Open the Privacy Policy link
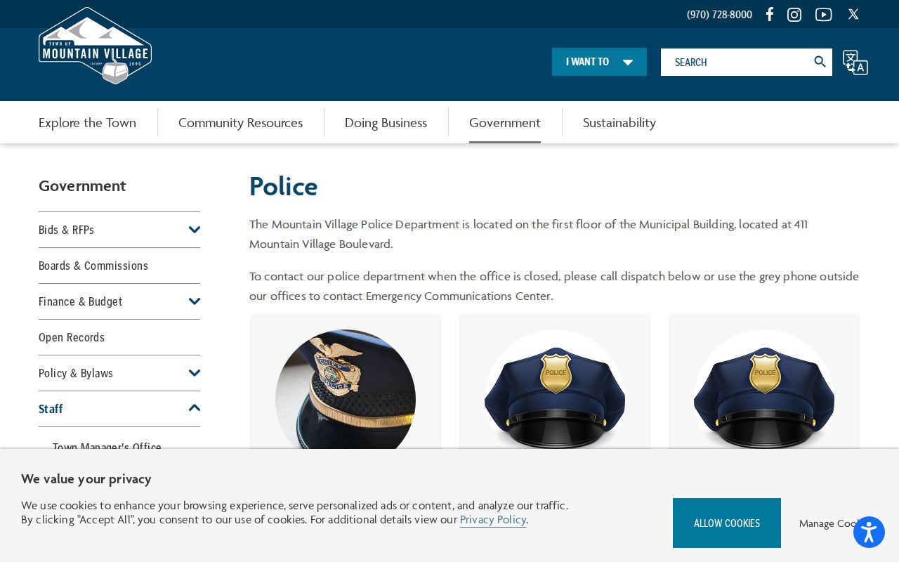The height and width of the screenshot is (562, 899). [493, 520]
